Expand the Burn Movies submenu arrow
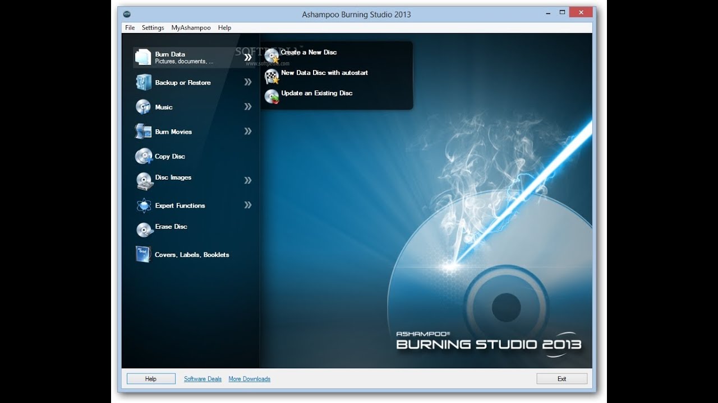Viewport: 718px width, 403px height. pyautogui.click(x=248, y=132)
